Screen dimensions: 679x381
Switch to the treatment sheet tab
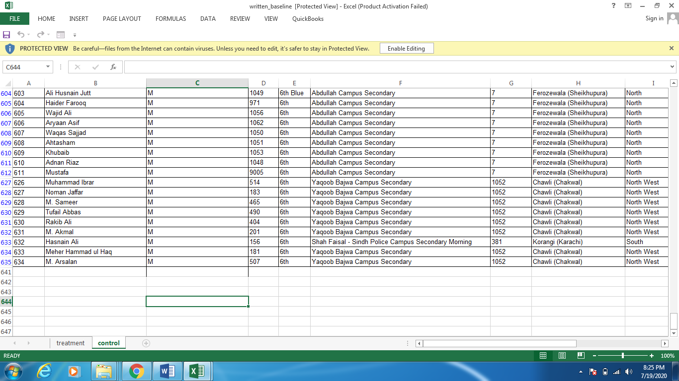tap(70, 343)
